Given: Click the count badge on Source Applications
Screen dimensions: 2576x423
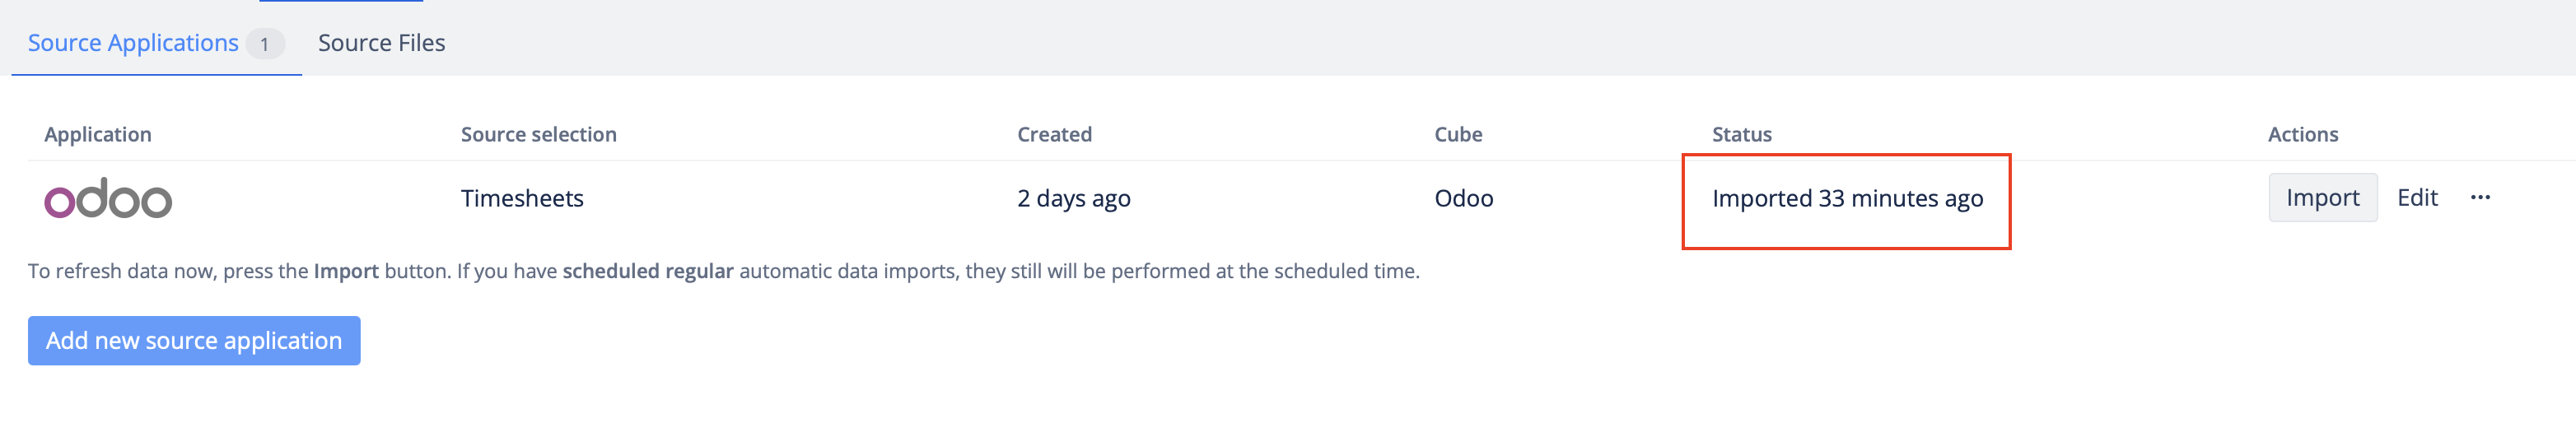Looking at the screenshot, I should (264, 44).
